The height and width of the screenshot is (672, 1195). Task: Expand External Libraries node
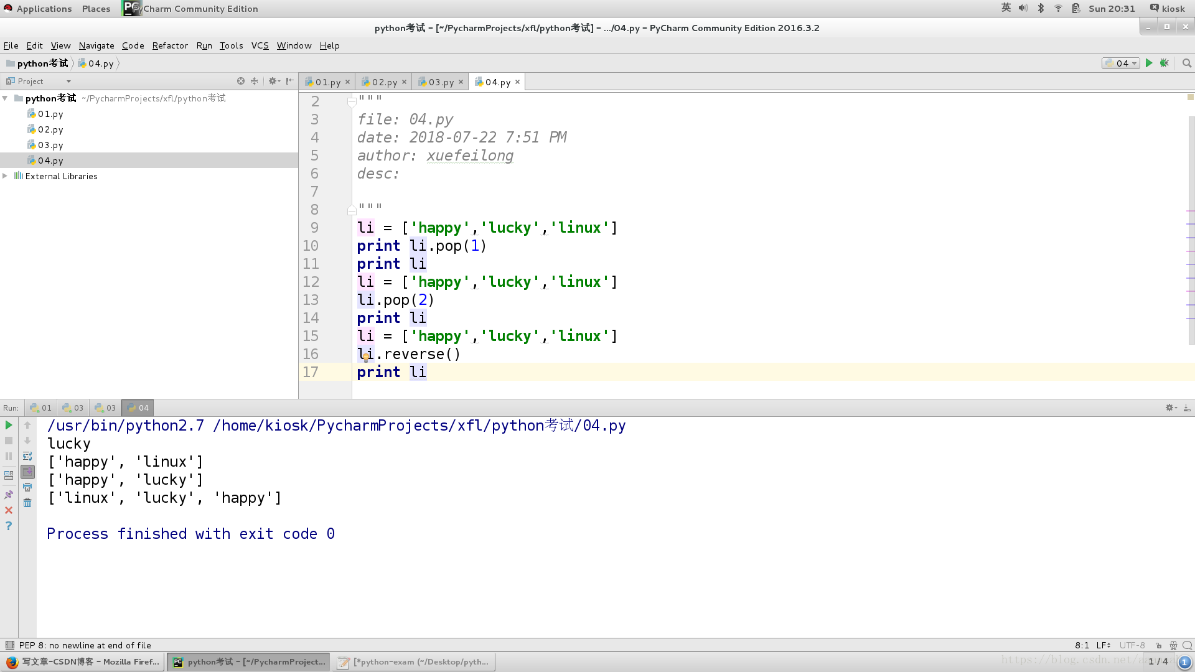tap(5, 176)
